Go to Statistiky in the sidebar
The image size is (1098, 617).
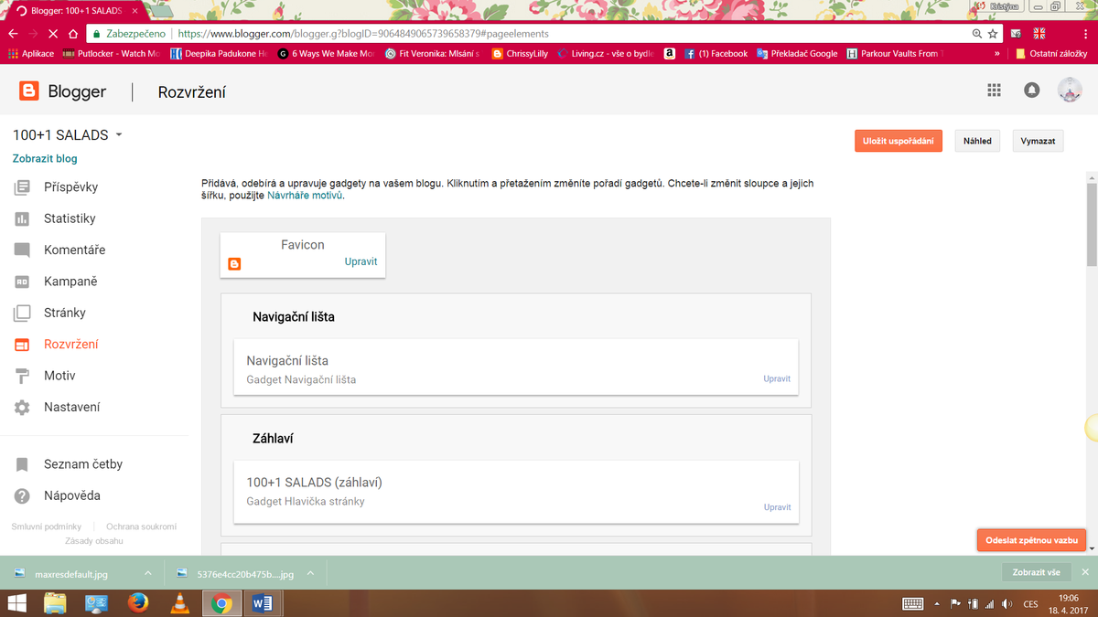coord(70,219)
